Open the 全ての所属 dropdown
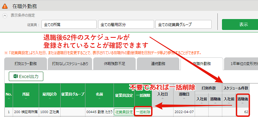The height and width of the screenshot is (117, 258). [x=69, y=24]
